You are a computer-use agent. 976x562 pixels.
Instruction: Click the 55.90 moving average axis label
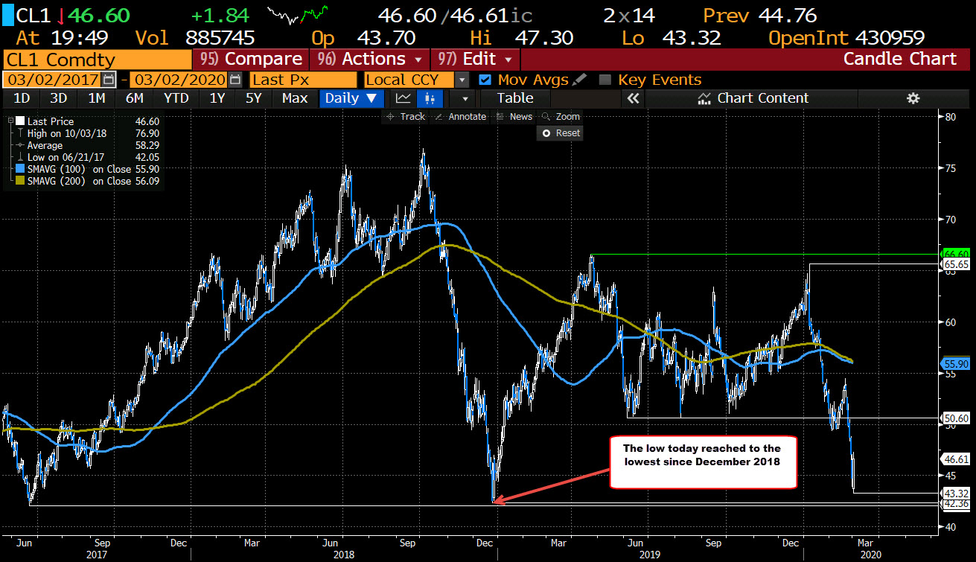click(x=956, y=364)
